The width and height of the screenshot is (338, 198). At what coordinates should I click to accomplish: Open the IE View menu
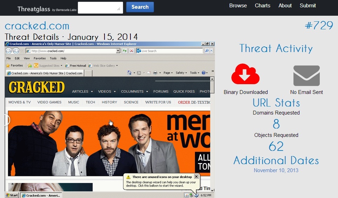click(27, 58)
